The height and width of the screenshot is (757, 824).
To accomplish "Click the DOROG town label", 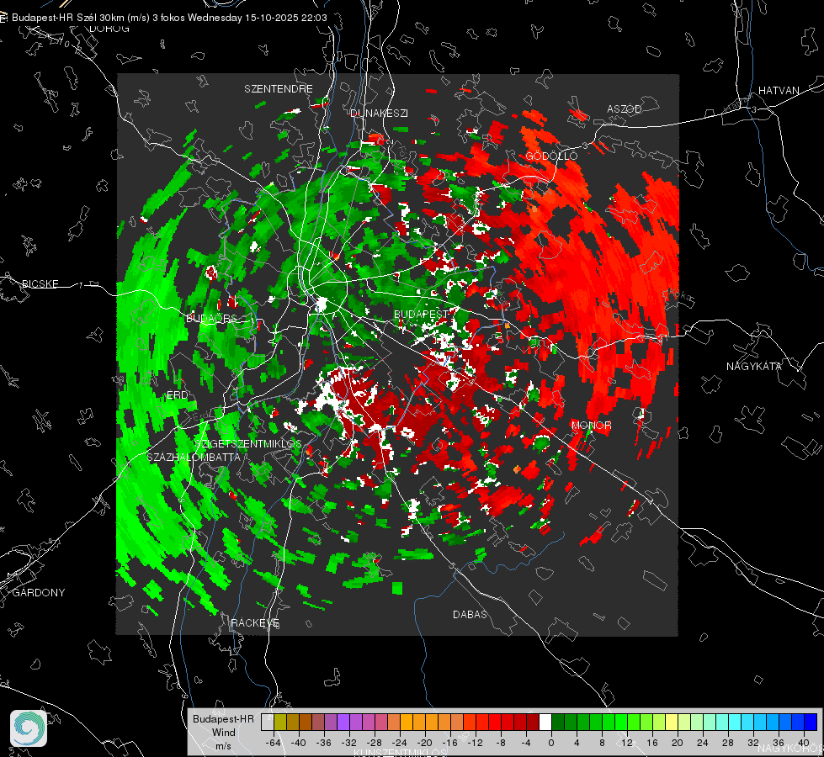I will click(109, 29).
